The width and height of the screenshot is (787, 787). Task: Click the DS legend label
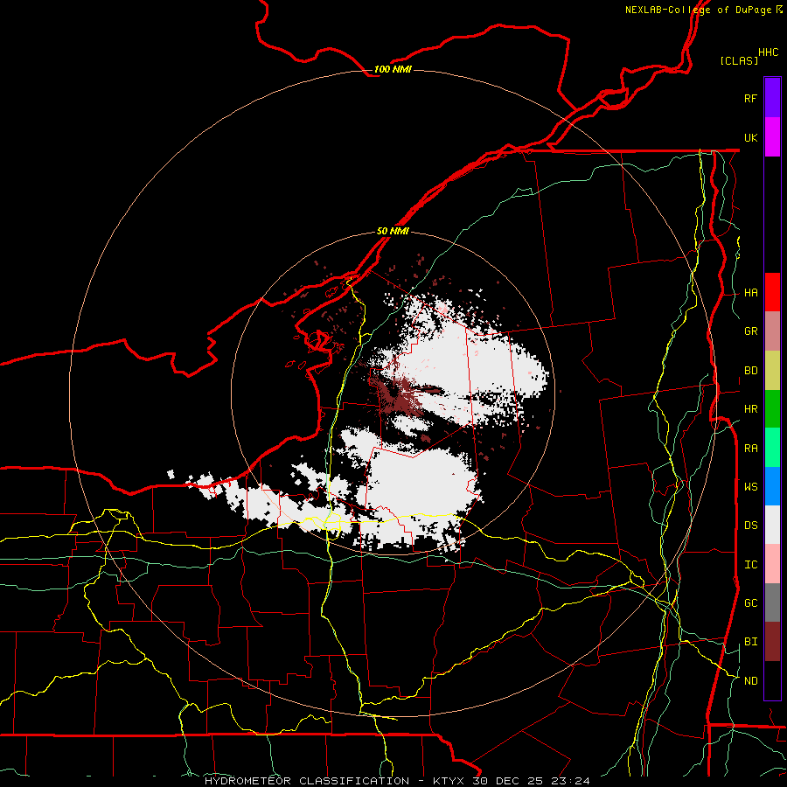pos(750,526)
